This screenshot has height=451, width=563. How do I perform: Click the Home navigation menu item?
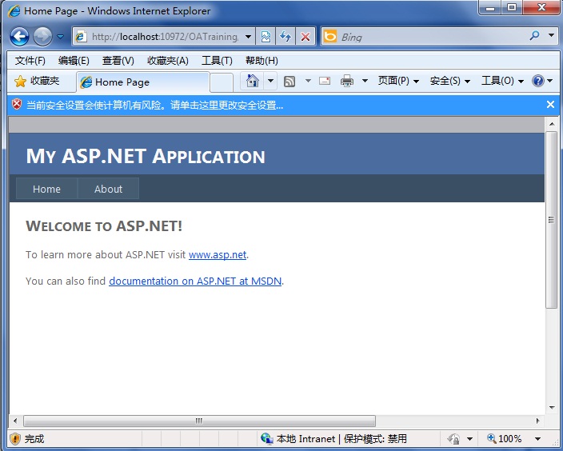[x=46, y=189]
